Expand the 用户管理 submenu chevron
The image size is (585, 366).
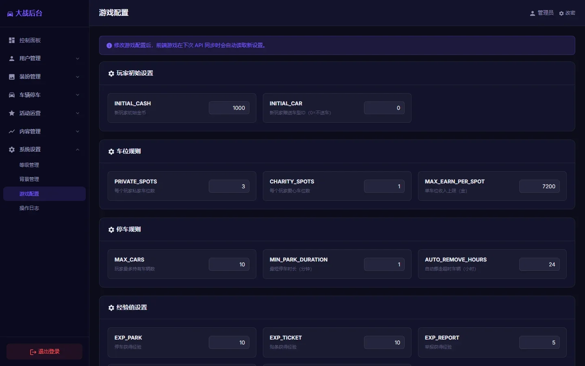pos(78,59)
